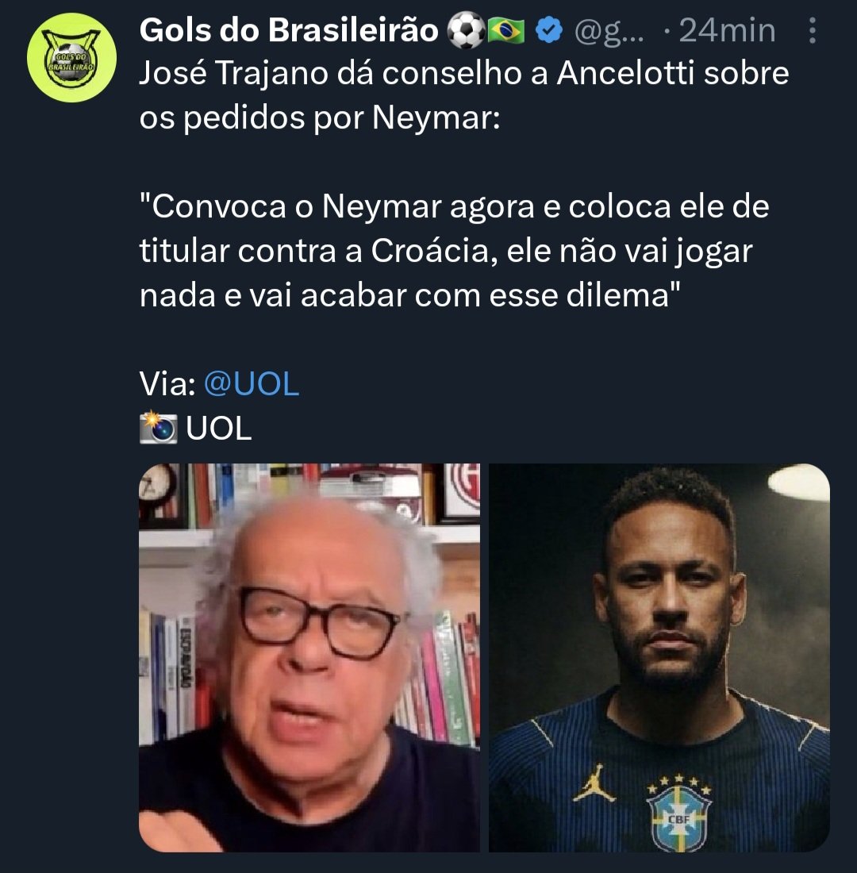Image resolution: width=857 pixels, height=873 pixels.
Task: Click the Gols do Brasileirão account name
Action: [289, 30]
